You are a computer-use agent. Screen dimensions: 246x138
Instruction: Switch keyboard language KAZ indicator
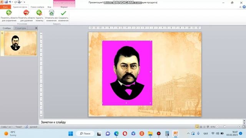[x=206, y=133]
